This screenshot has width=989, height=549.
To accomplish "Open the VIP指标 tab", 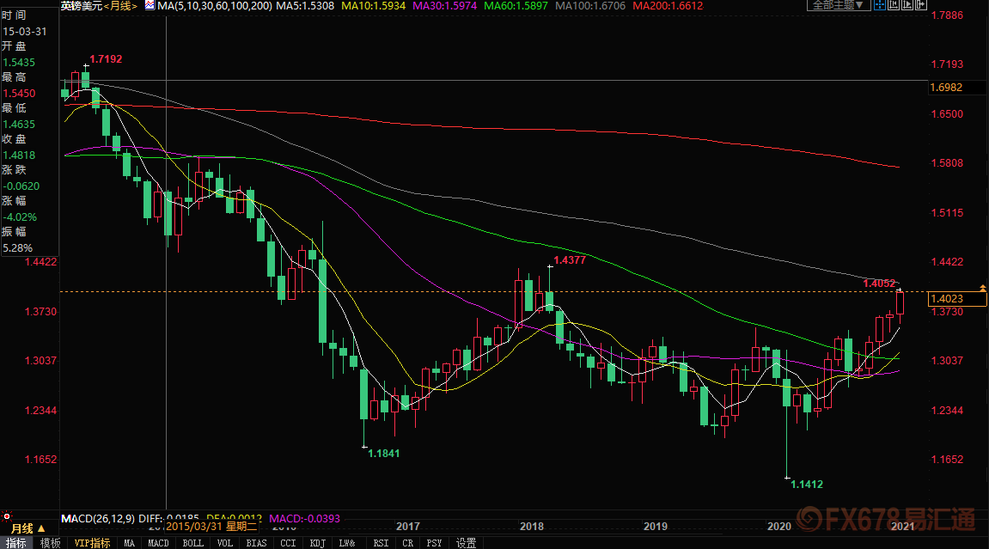I will [x=92, y=543].
